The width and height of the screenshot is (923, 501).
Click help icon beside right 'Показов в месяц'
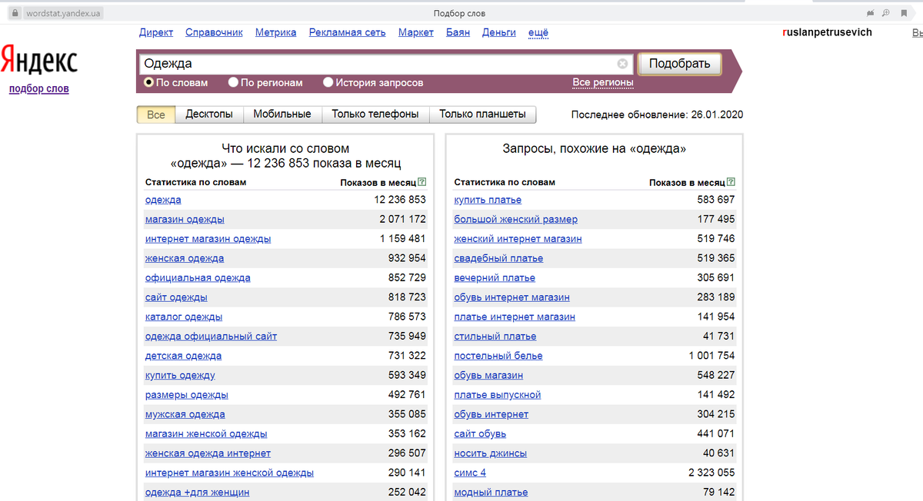click(x=731, y=182)
